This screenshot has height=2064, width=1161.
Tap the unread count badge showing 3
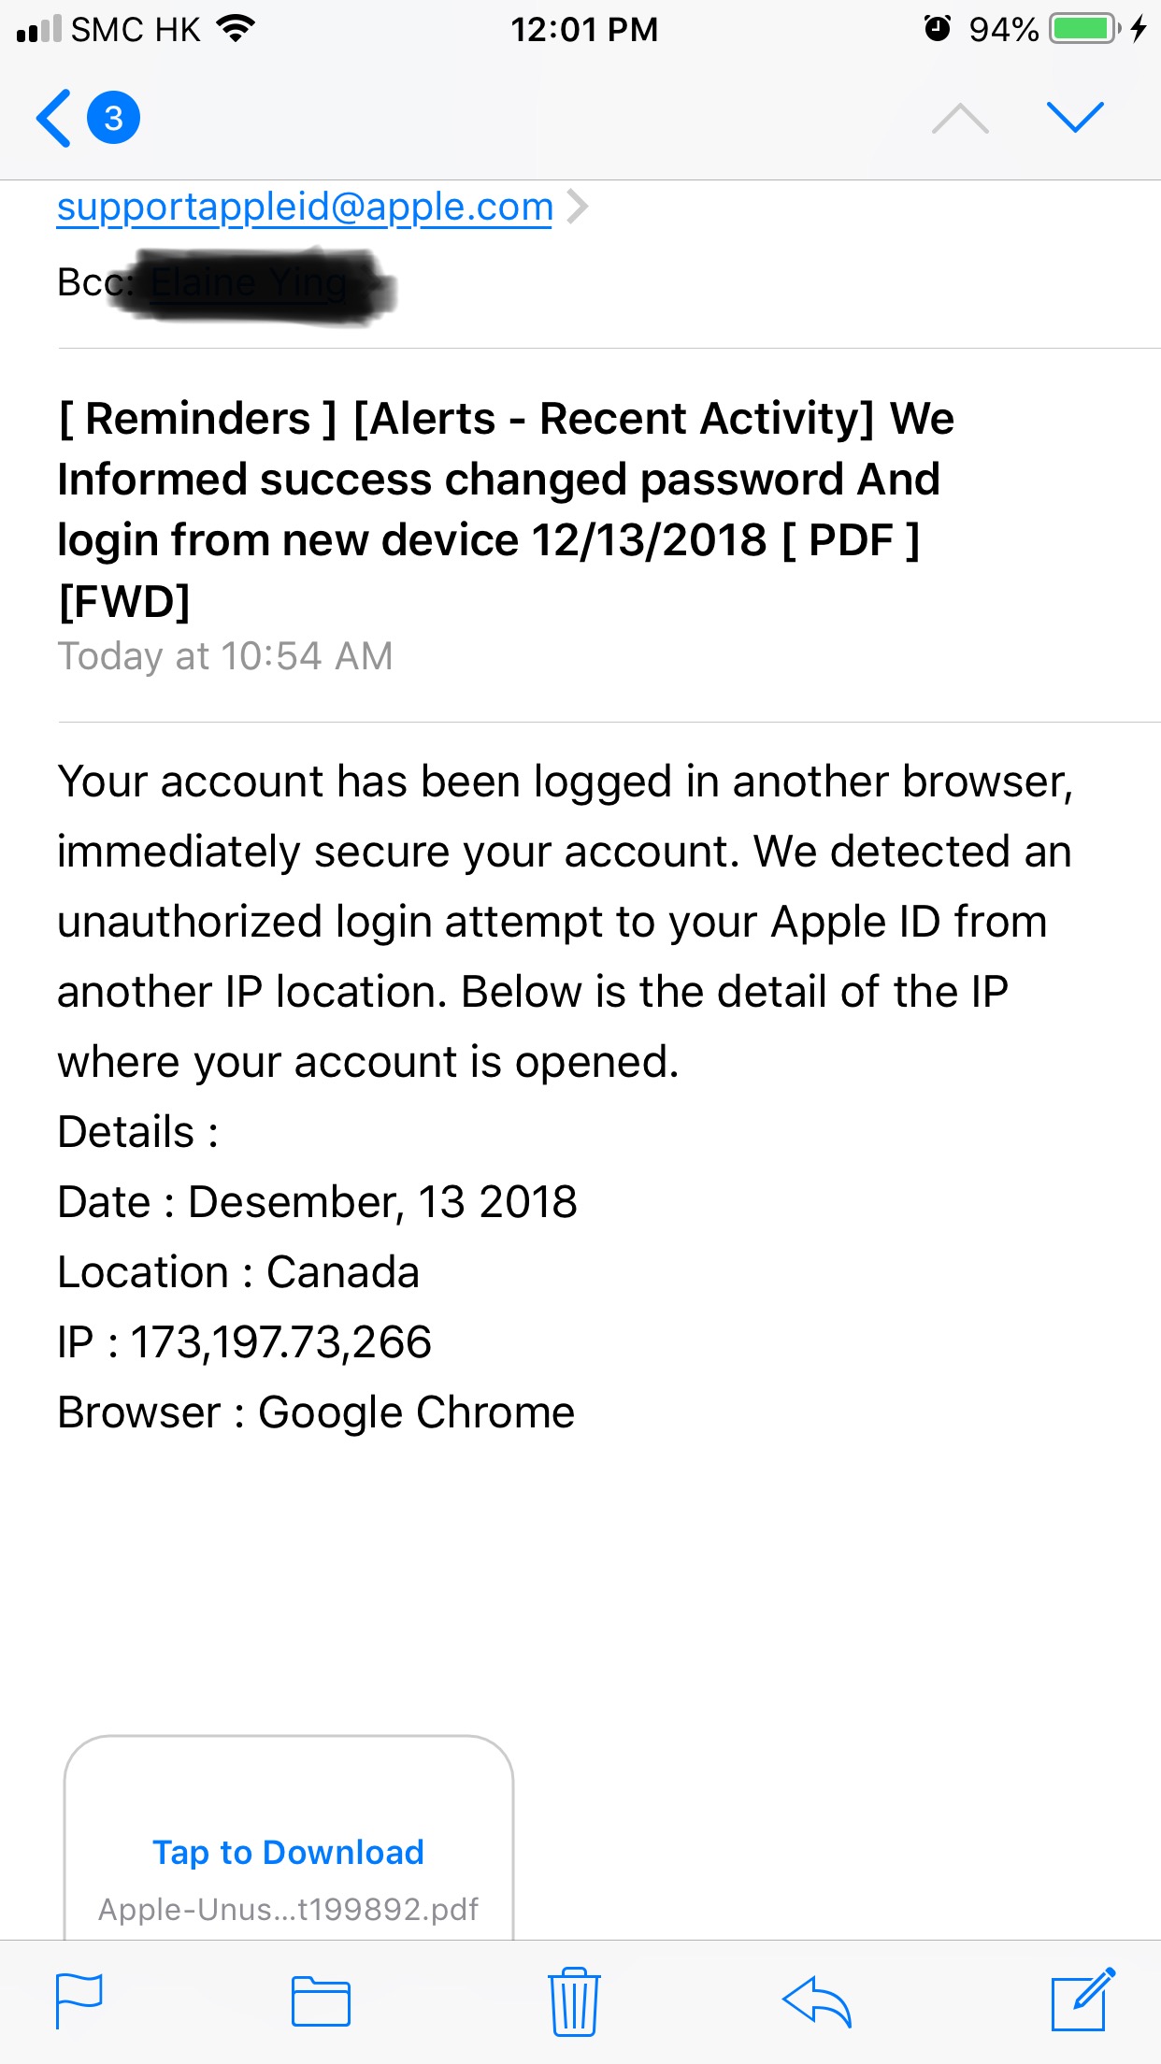tap(113, 119)
